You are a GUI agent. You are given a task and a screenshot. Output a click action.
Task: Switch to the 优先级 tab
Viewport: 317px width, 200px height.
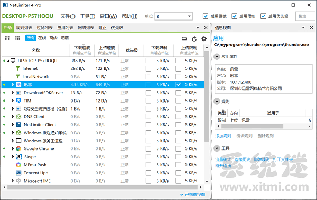[x=117, y=28]
